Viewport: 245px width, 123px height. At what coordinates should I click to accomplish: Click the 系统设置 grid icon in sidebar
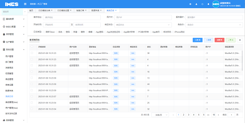(4, 50)
